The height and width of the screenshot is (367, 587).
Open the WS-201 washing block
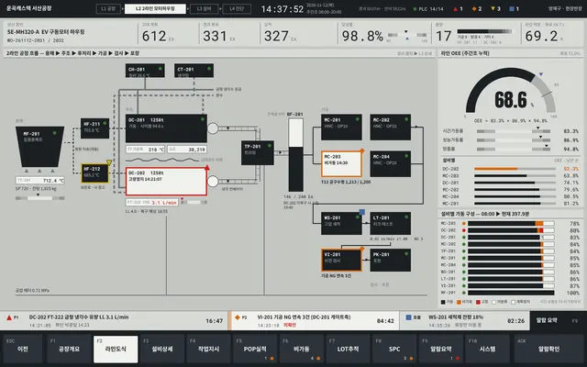click(x=341, y=224)
